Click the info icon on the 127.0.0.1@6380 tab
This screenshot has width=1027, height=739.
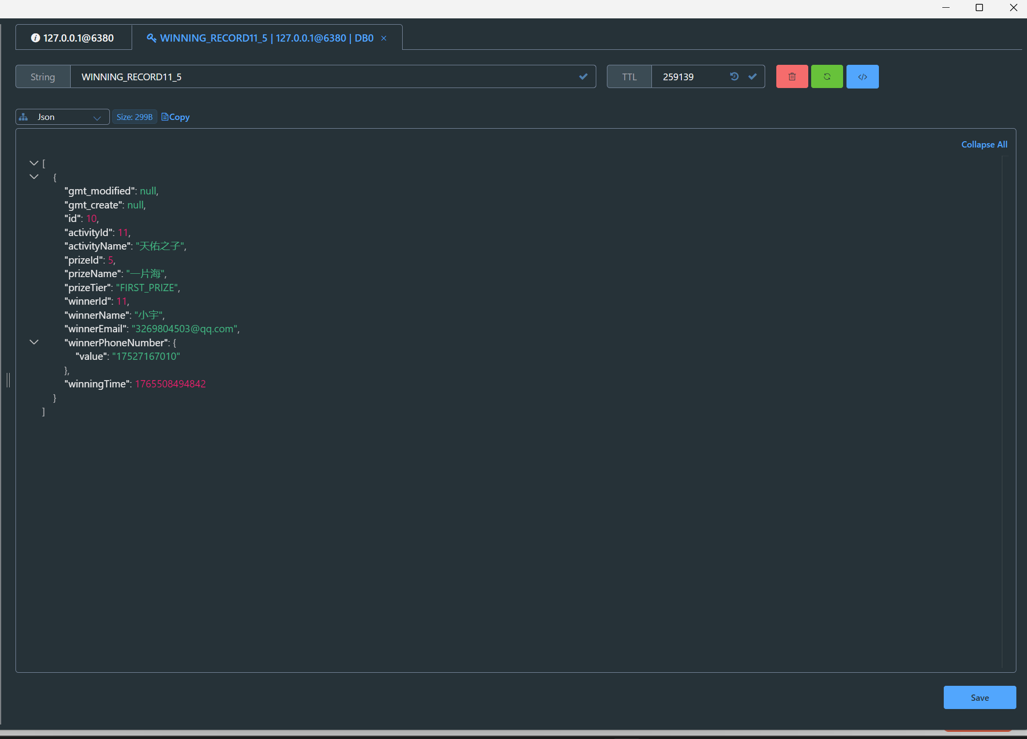tap(35, 38)
